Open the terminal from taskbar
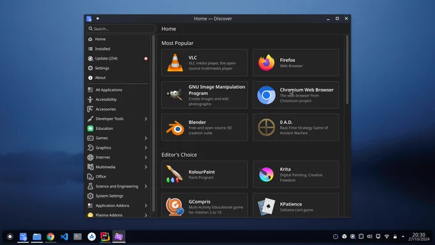Image resolution: width=435 pixels, height=245 pixels. pyautogui.click(x=77, y=237)
